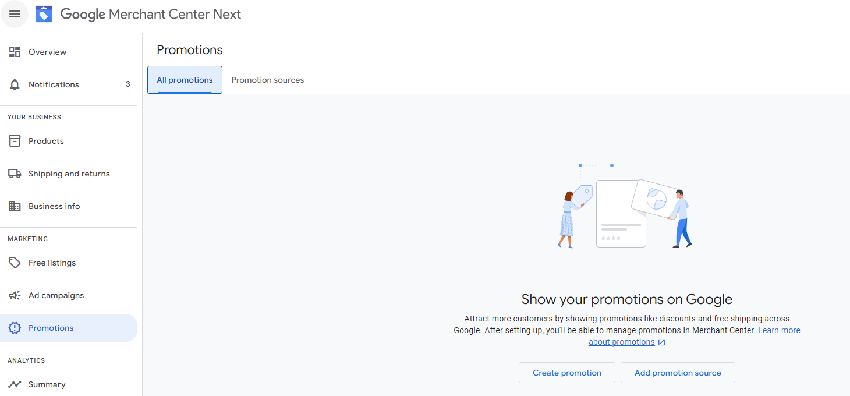View notifications by clicking the count badge

click(x=127, y=84)
